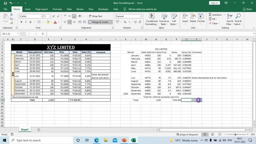The image size is (256, 144).
Task: Click the Borders icon
Action: pyautogui.click(x=39, y=22)
